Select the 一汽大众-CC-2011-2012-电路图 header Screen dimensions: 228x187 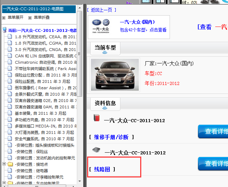point(39,9)
